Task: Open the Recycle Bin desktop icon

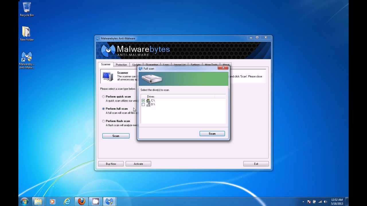Action: (27, 9)
